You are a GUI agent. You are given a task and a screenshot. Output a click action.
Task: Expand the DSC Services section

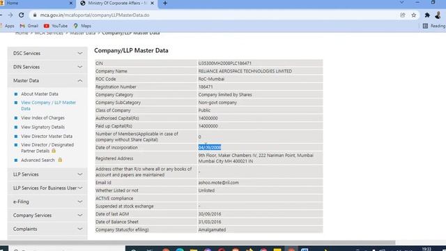point(47,54)
